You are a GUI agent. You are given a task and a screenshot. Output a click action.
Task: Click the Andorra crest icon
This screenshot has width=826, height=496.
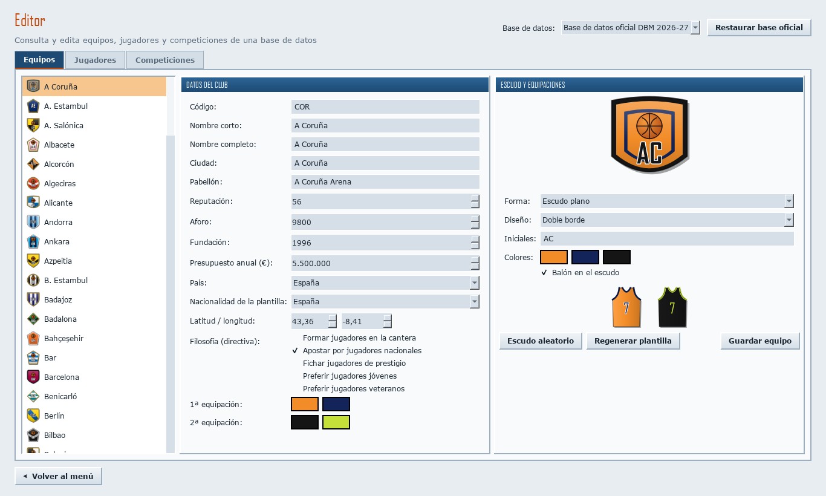(33, 222)
